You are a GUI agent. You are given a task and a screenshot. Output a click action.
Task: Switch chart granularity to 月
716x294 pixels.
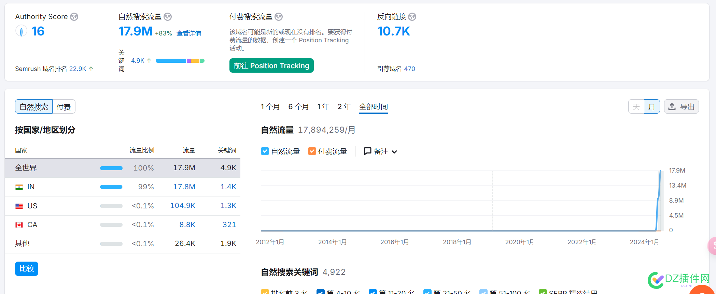coord(652,106)
